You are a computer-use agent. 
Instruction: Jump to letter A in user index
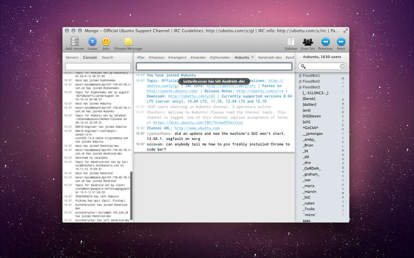pyautogui.click(x=343, y=100)
